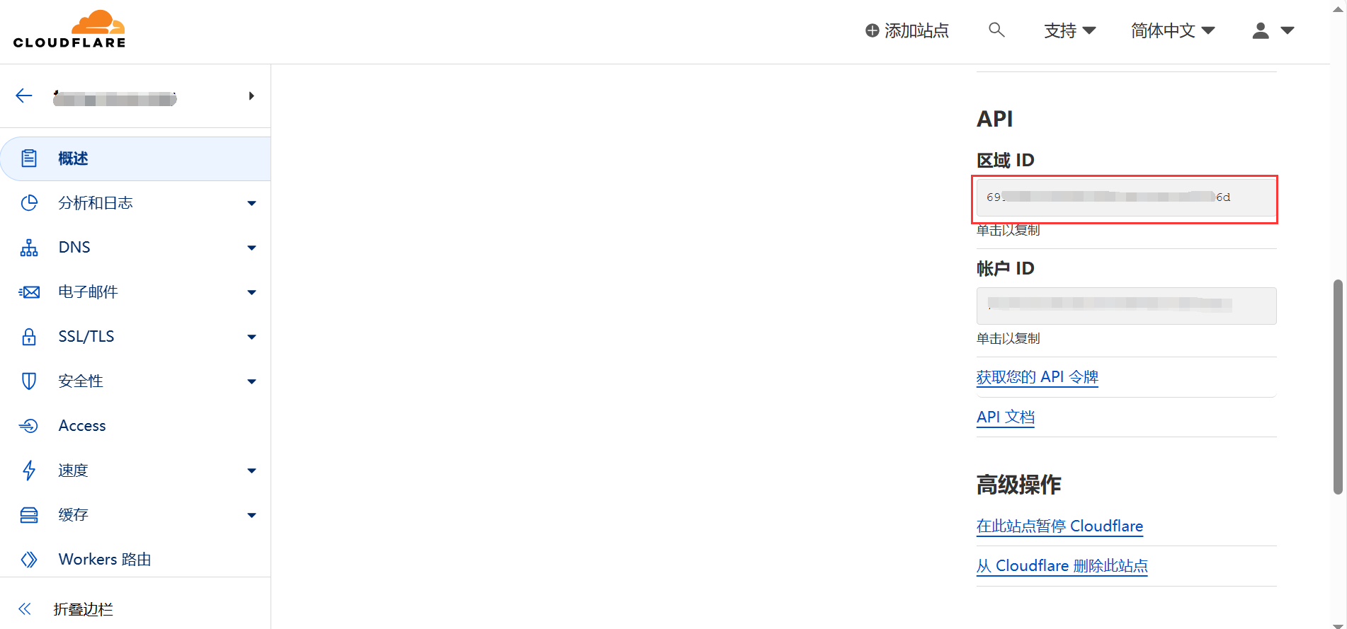Click the Speed lightning bolt icon
The image size is (1347, 629).
pyautogui.click(x=29, y=471)
